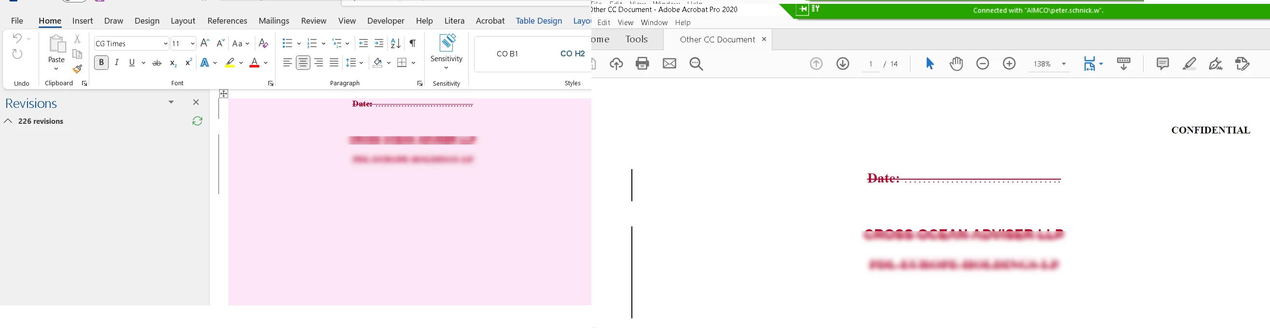The height and width of the screenshot is (328, 1270).
Task: Decrease font size with the shrink font icon
Action: pos(221,43)
